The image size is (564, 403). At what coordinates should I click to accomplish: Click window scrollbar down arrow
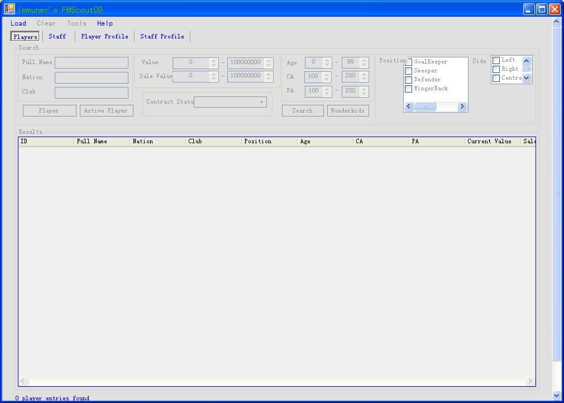(x=556, y=395)
